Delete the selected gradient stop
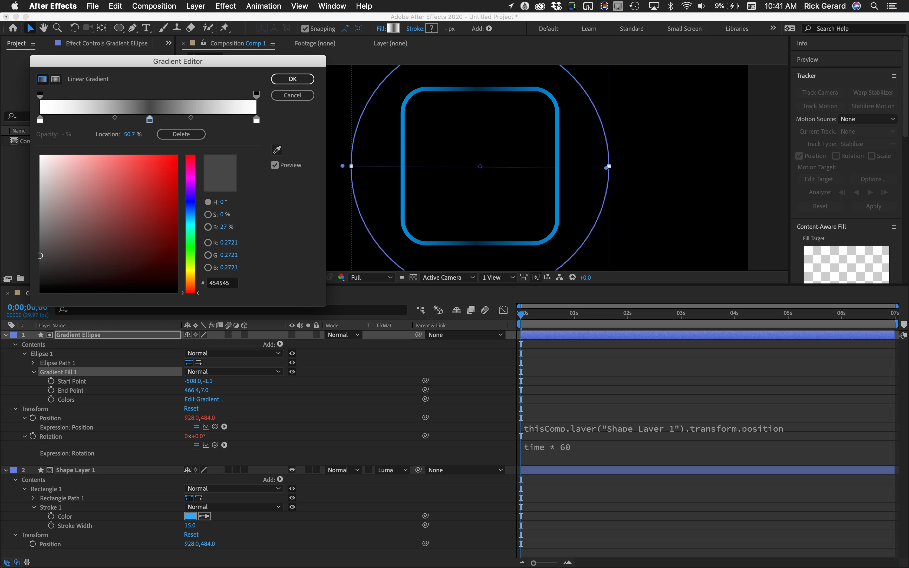Screen dimensions: 909x568 pos(181,134)
